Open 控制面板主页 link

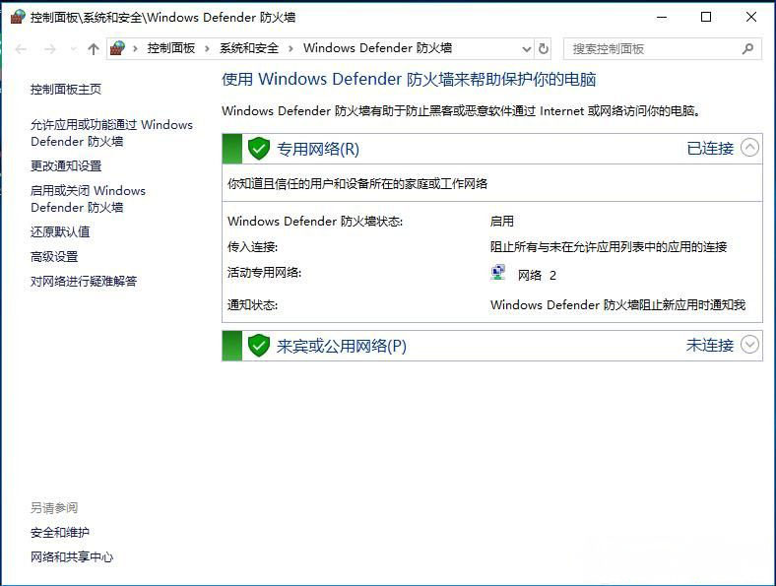[x=66, y=89]
